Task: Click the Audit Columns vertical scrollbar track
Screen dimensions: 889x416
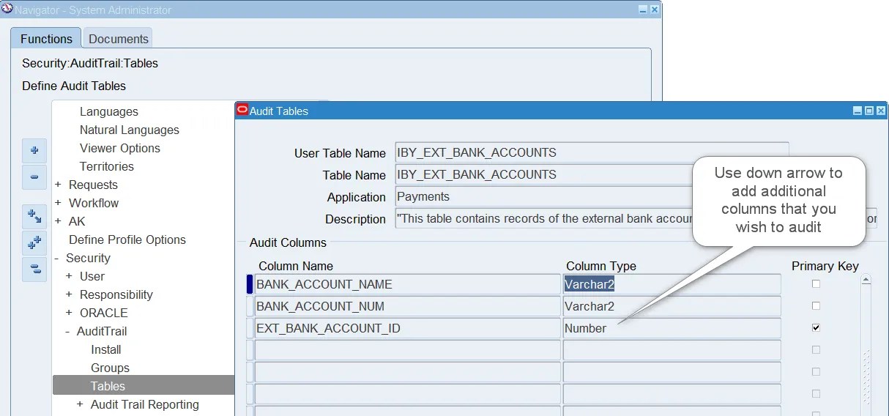Action: point(866,350)
